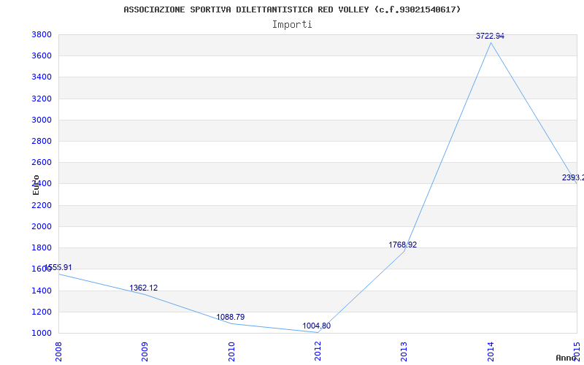Image resolution: width=584 pixels, height=365 pixels.
Task: Select the 1555.91 data label
Action: 58,267
